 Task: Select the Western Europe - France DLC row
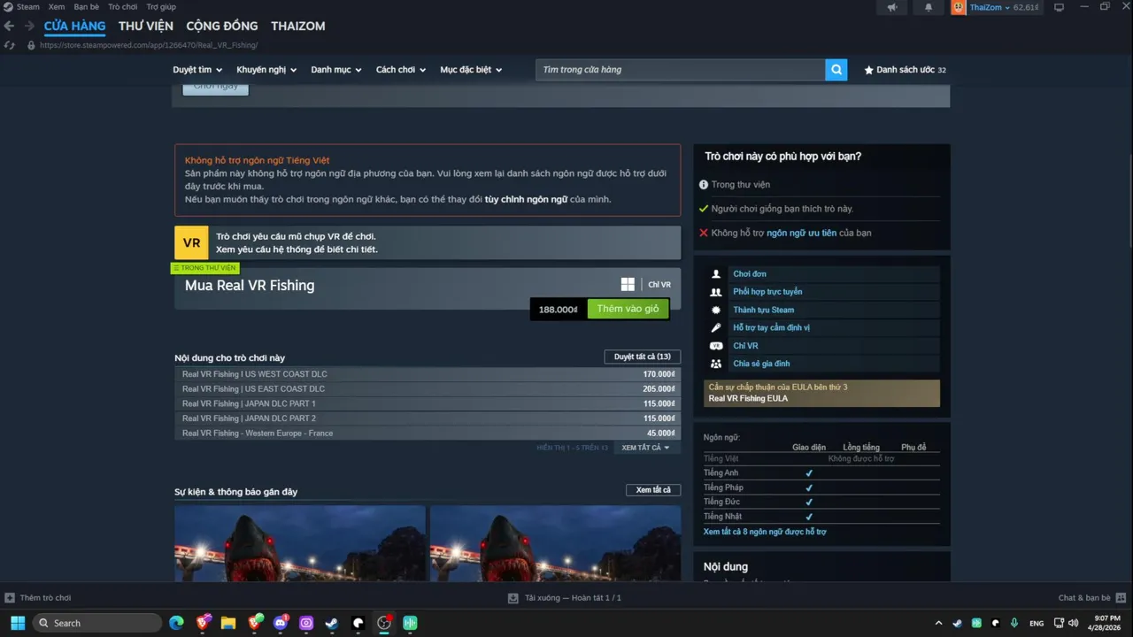(x=428, y=434)
